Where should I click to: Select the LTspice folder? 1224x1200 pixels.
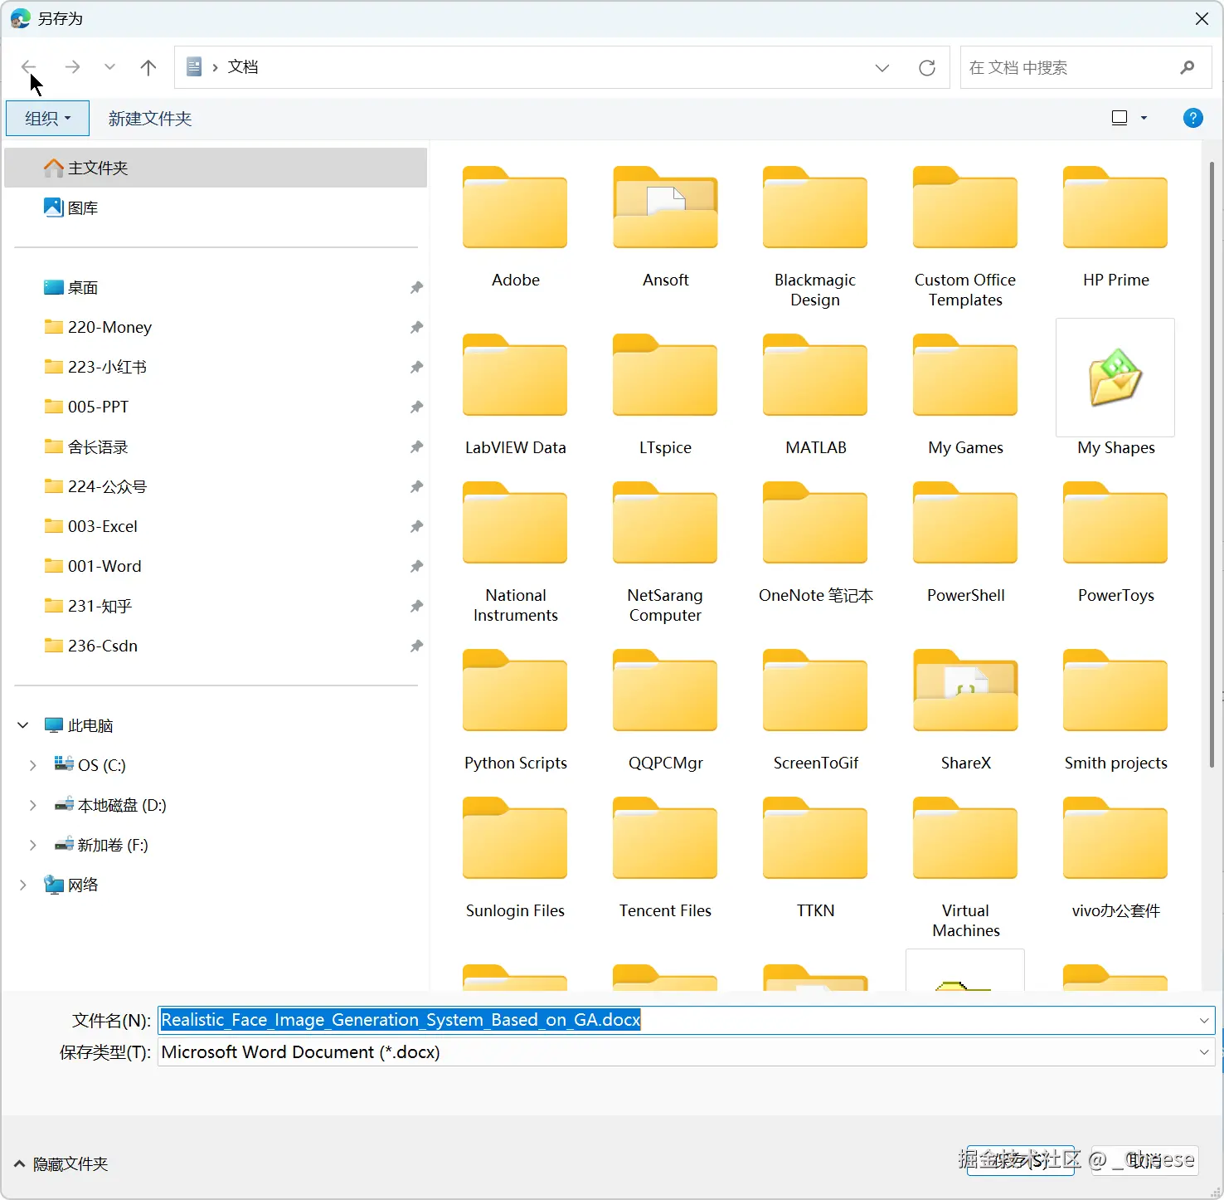[x=665, y=394]
